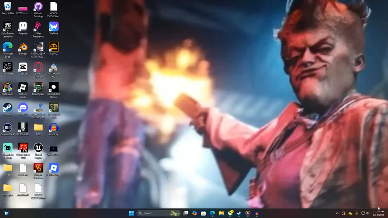388x218 pixels.
Task: Launch Steam from the desktop
Action: (7, 109)
